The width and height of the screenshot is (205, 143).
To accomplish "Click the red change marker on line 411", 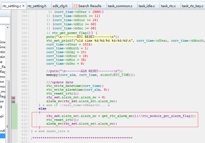I will (13, 98).
